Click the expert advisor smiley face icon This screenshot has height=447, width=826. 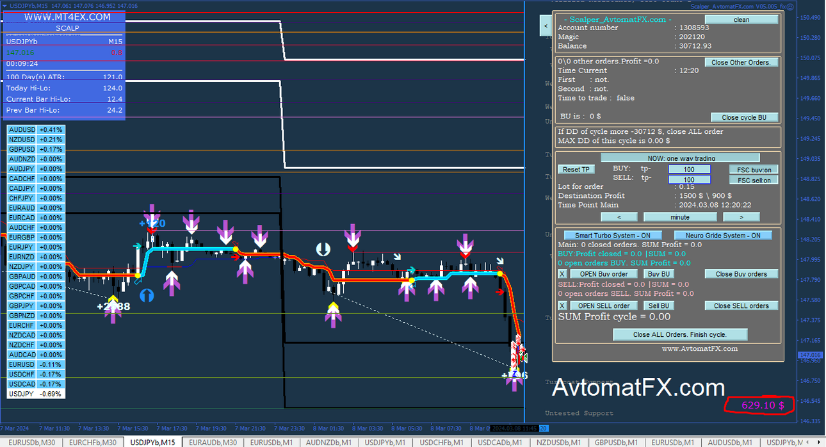coord(790,6)
